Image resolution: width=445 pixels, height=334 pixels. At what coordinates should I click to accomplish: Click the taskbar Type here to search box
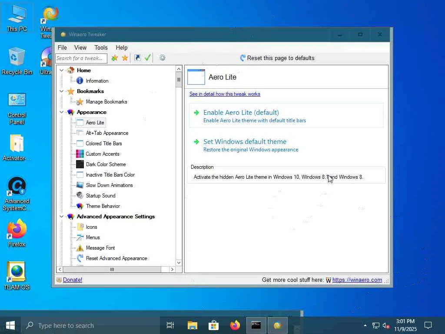[x=90, y=325]
